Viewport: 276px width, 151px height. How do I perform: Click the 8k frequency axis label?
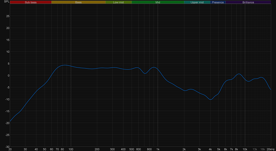(x=237, y=150)
